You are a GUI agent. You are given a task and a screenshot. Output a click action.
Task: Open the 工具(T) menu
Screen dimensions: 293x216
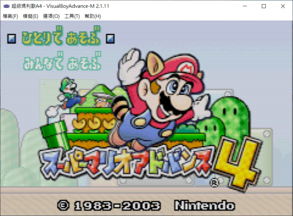click(x=72, y=16)
